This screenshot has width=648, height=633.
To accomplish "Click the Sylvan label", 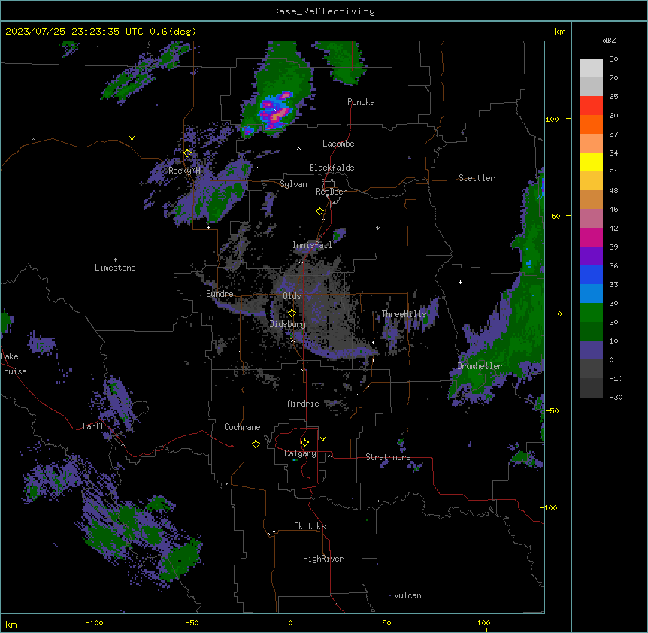I will (293, 184).
